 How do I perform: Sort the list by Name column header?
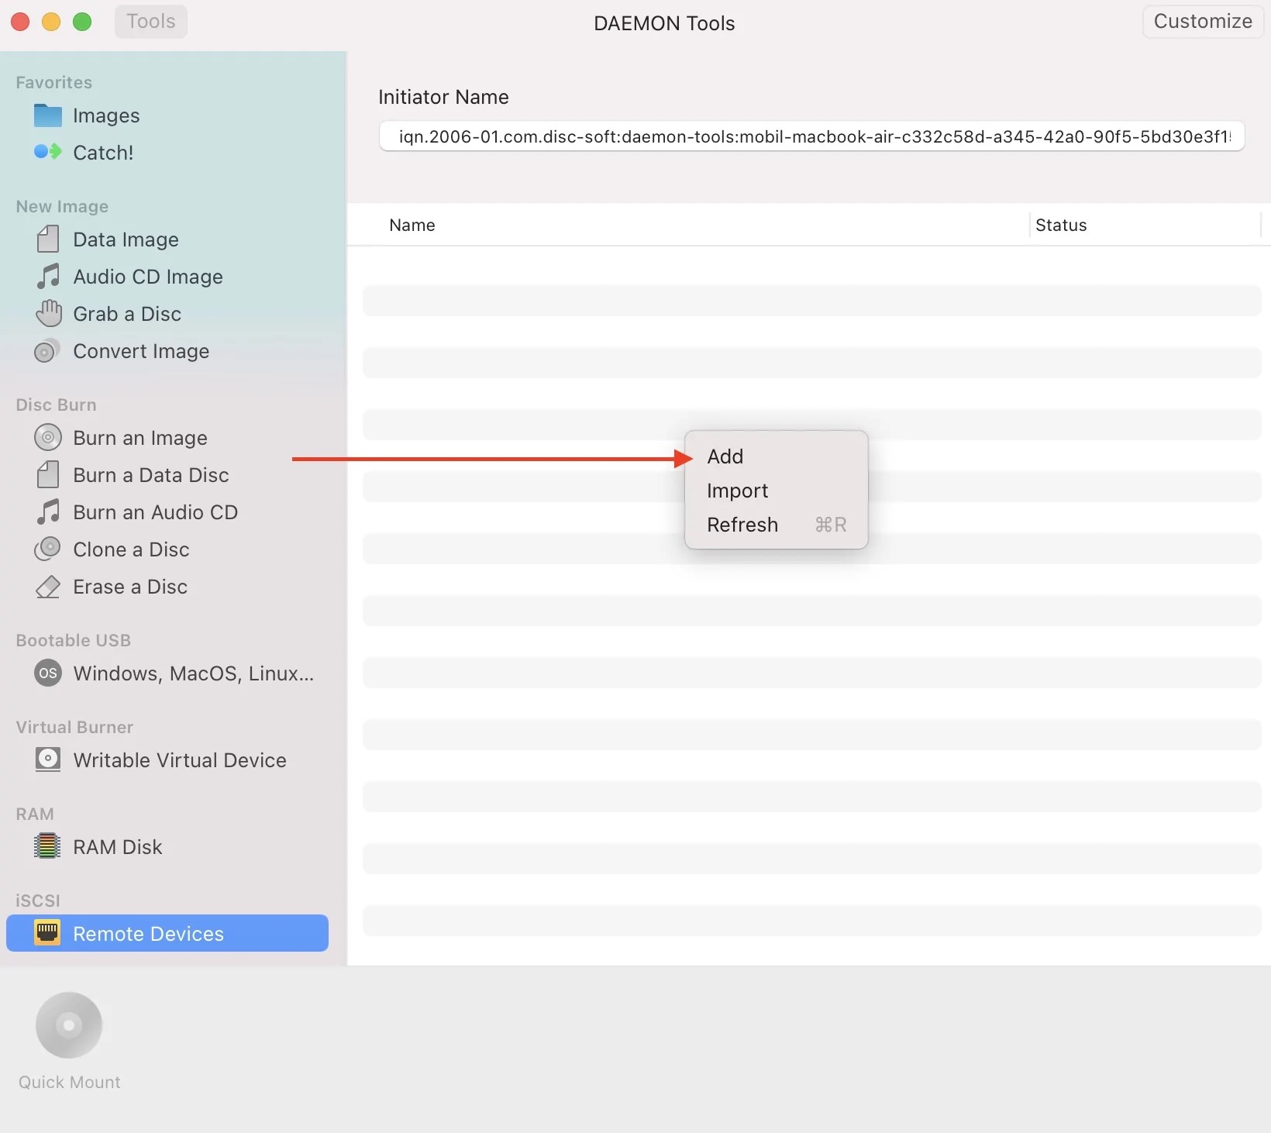[412, 225]
